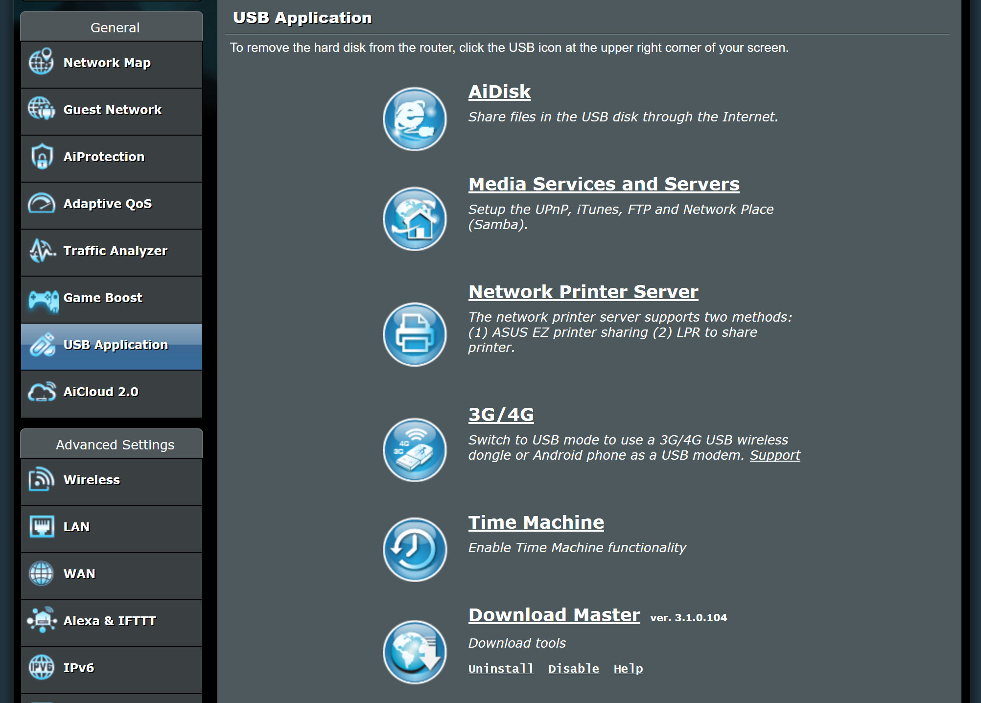The image size is (981, 703).
Task: Go to Guest Network page
Action: click(x=112, y=112)
